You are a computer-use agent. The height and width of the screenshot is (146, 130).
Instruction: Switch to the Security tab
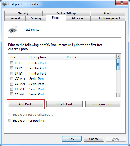(x=23, y=13)
